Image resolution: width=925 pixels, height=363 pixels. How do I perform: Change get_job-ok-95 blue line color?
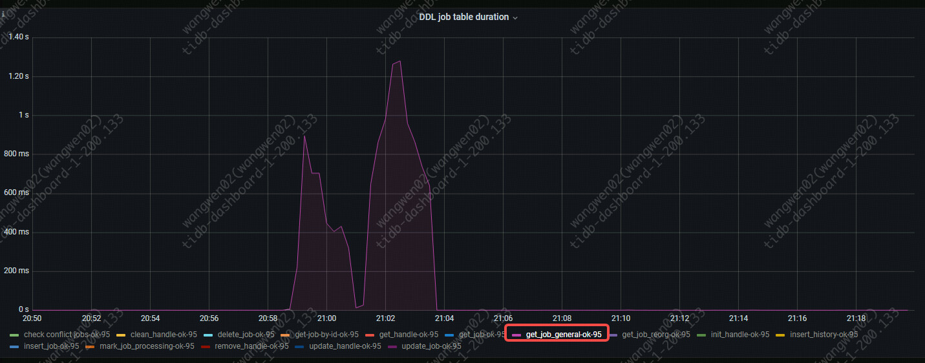click(x=449, y=335)
